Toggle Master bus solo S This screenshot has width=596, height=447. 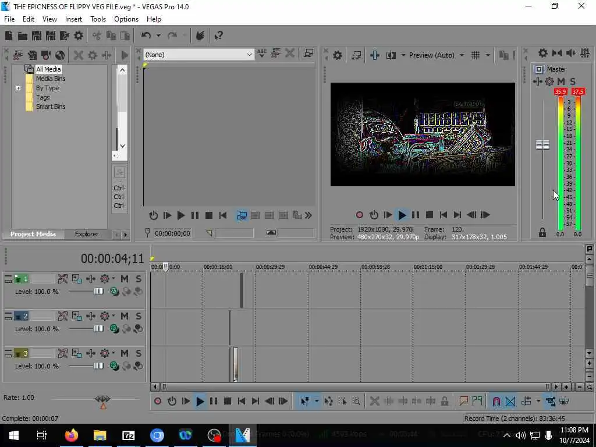tap(573, 81)
